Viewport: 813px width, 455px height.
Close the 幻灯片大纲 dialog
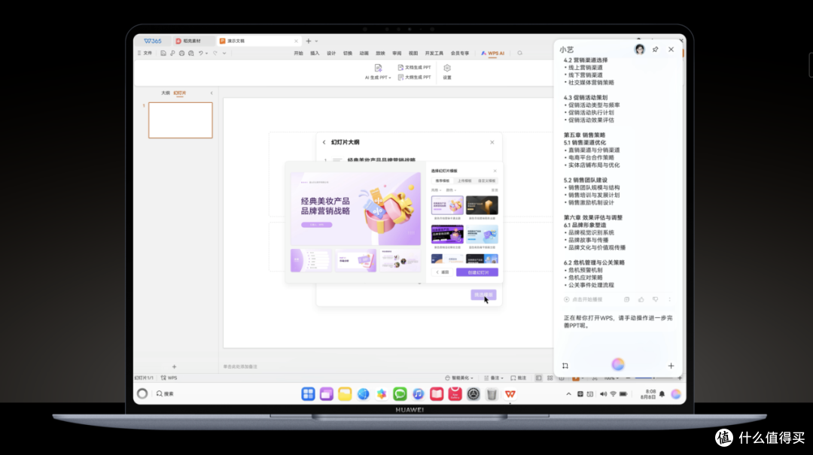(x=492, y=142)
